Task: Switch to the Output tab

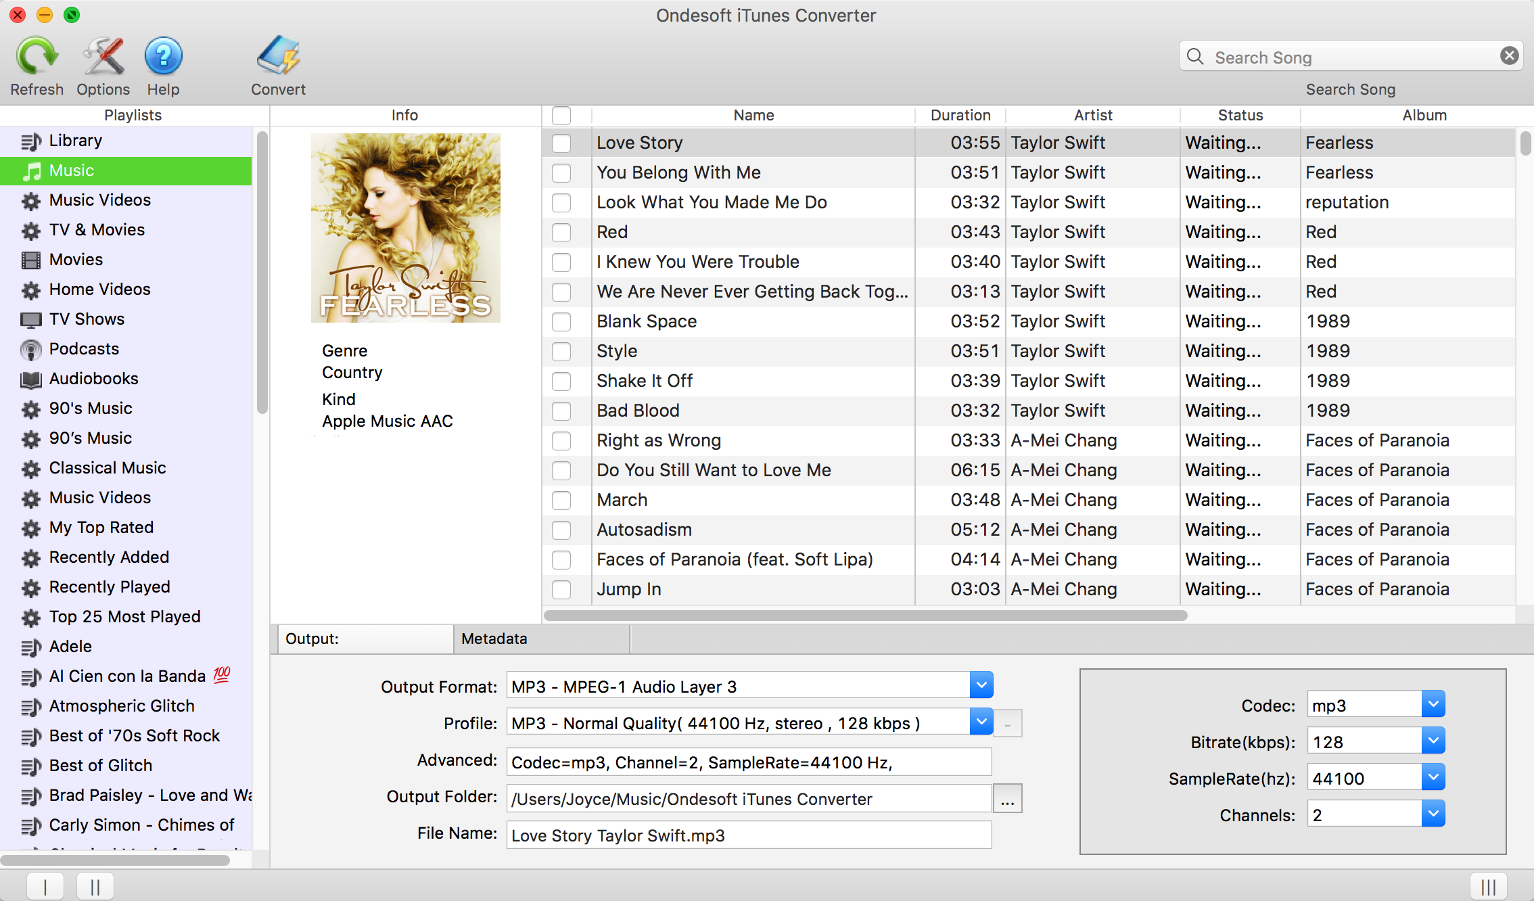Action: pyautogui.click(x=363, y=639)
